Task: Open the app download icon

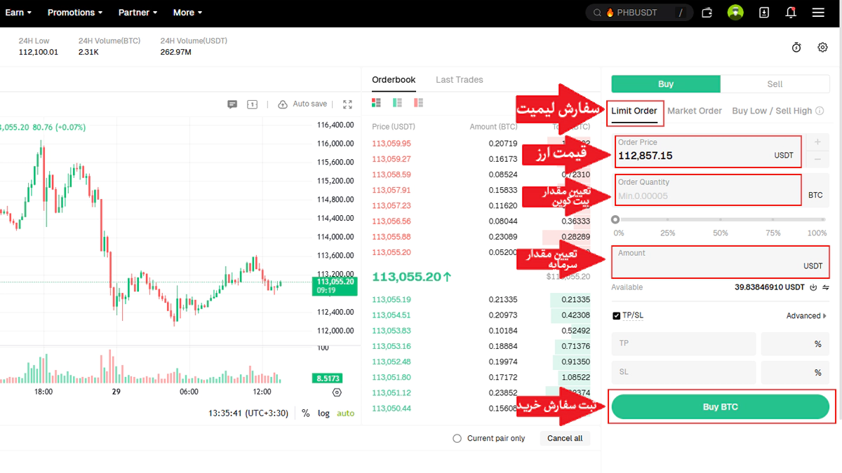Action: (x=763, y=12)
